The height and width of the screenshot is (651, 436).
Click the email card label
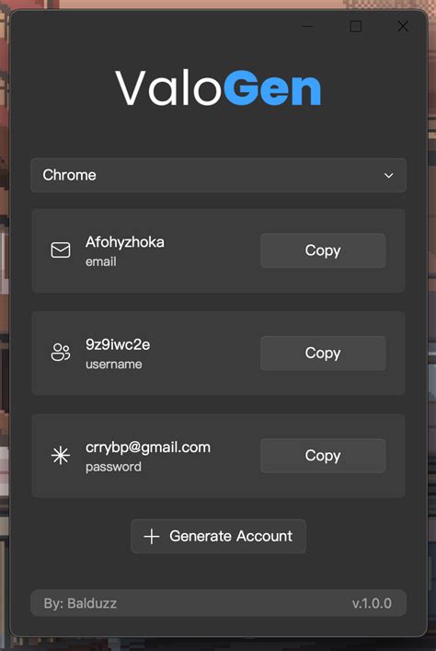[101, 262]
